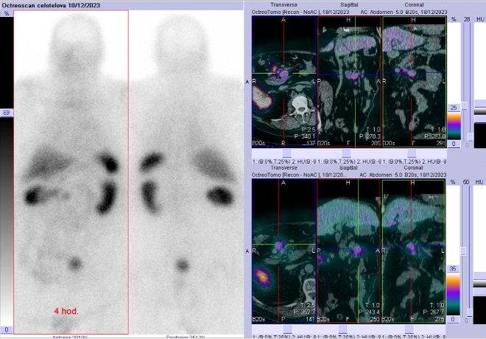Viewport: 486px width, 339px height.
Task: Click the lower coronal fused slice at P: 267.7
Action: pyautogui.click(x=414, y=251)
